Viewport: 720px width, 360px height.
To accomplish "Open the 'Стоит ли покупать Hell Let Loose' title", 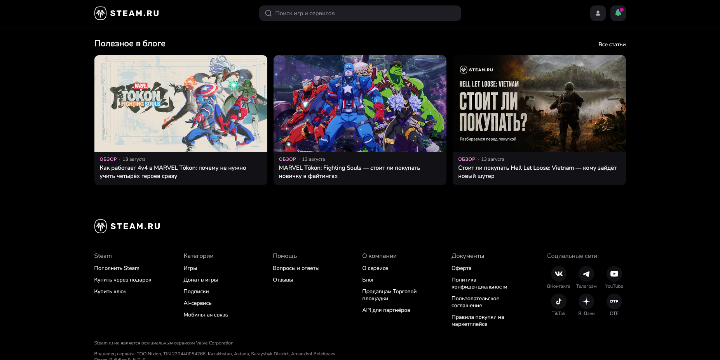I will point(537,172).
